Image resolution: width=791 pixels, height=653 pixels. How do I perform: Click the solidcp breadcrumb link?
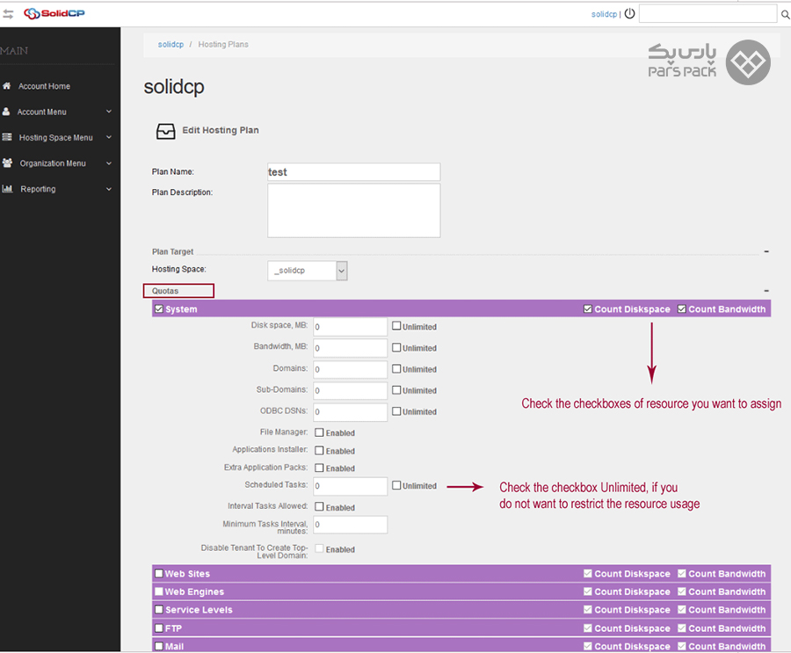click(x=171, y=44)
